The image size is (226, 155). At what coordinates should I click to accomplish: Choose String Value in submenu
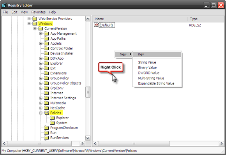(x=147, y=62)
